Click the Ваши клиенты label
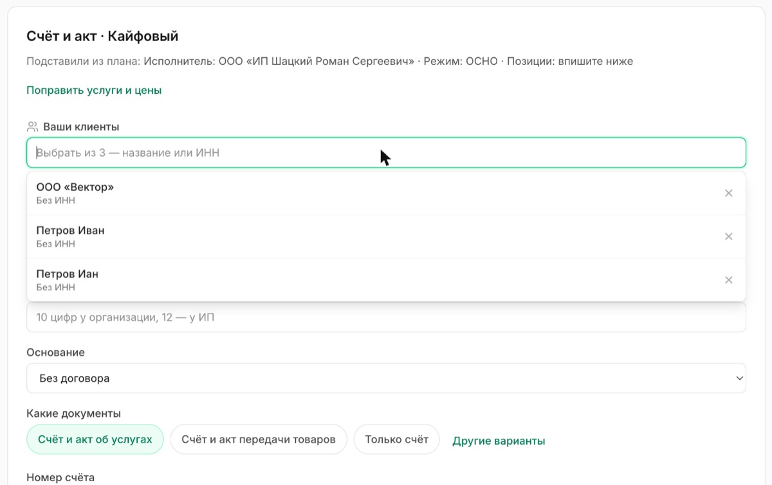This screenshot has height=485, width=772. coord(81,127)
